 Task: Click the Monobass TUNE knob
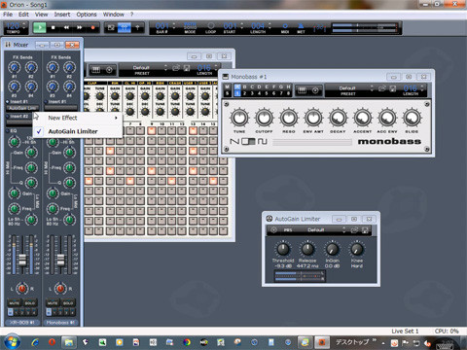pos(239,118)
